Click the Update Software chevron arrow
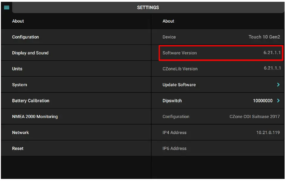The height and width of the screenshot is (181, 287). (x=278, y=85)
